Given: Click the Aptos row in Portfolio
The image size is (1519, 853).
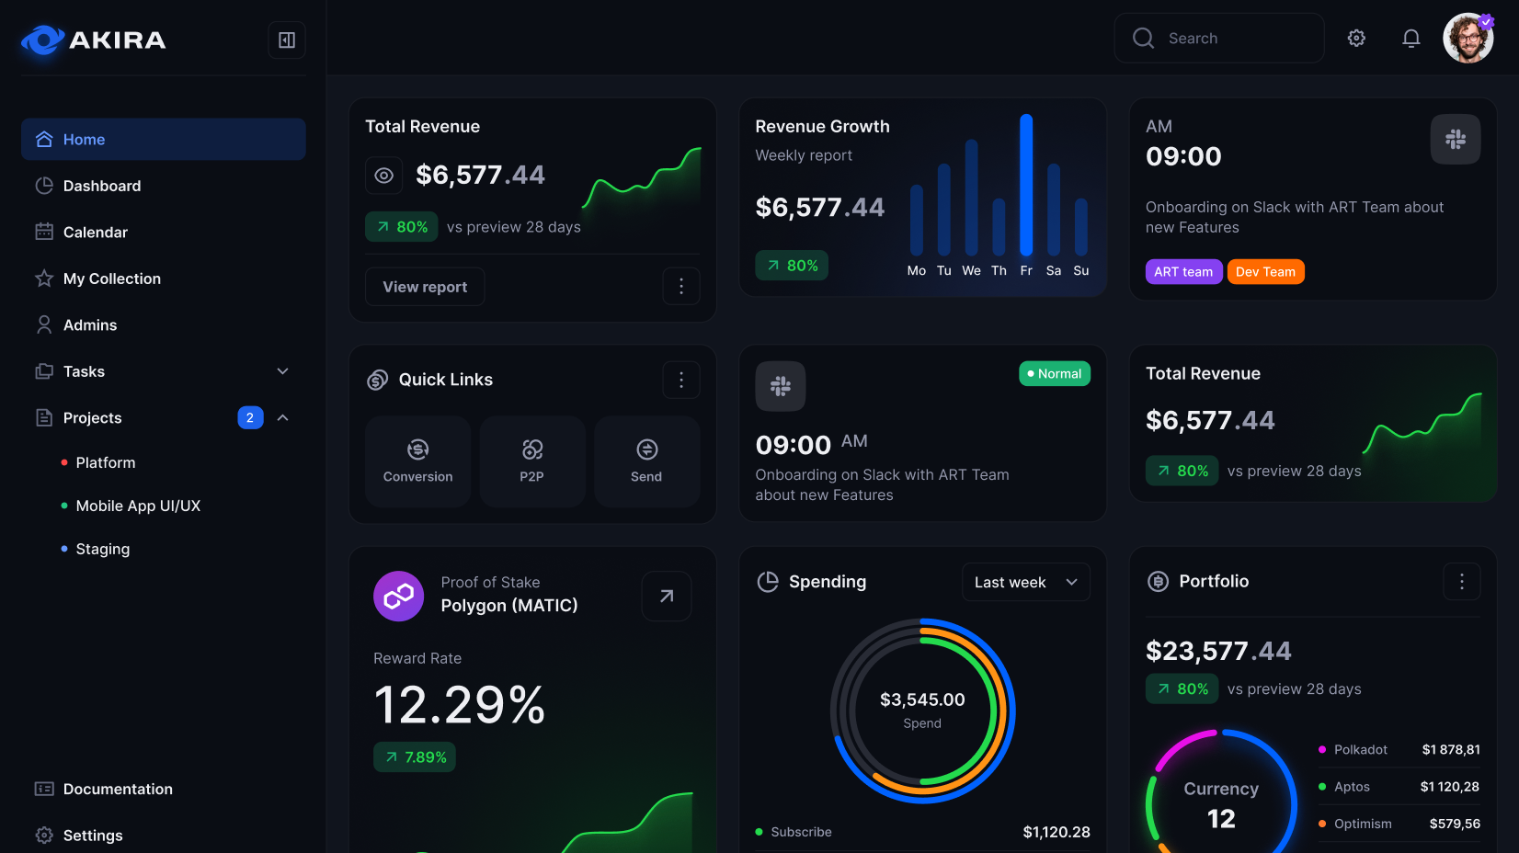Looking at the screenshot, I should click(1399, 787).
